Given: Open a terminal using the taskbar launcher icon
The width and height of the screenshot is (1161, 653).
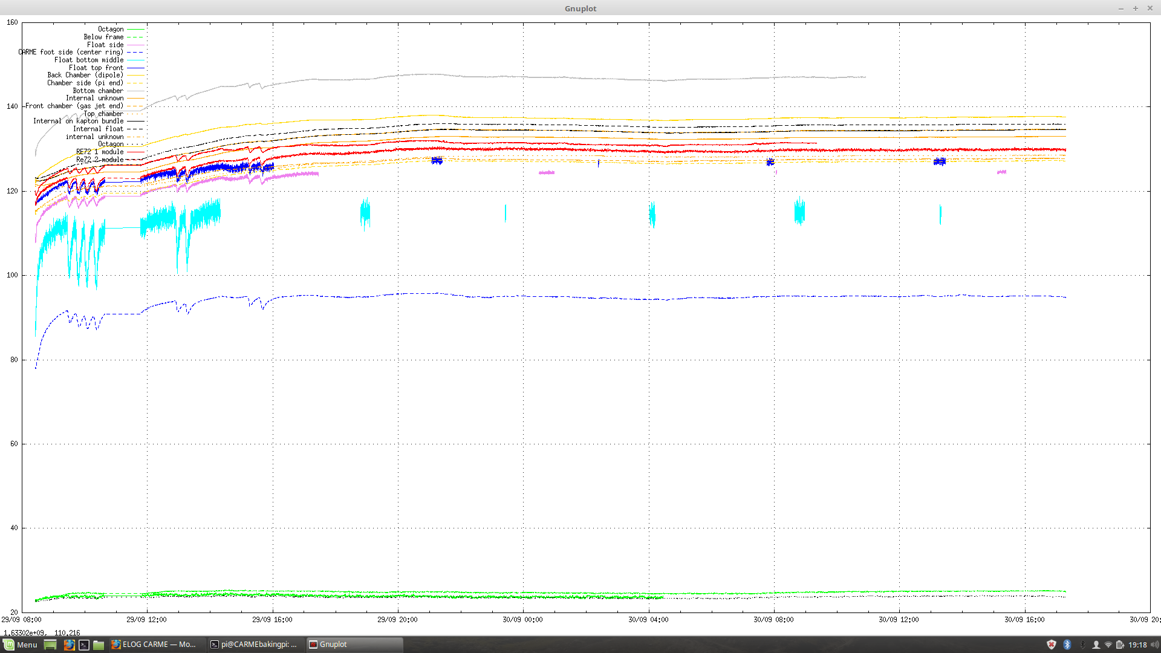Looking at the screenshot, I should click(84, 645).
